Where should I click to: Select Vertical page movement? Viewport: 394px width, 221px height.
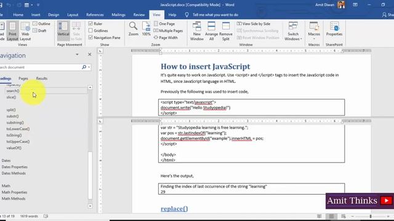click(x=63, y=31)
